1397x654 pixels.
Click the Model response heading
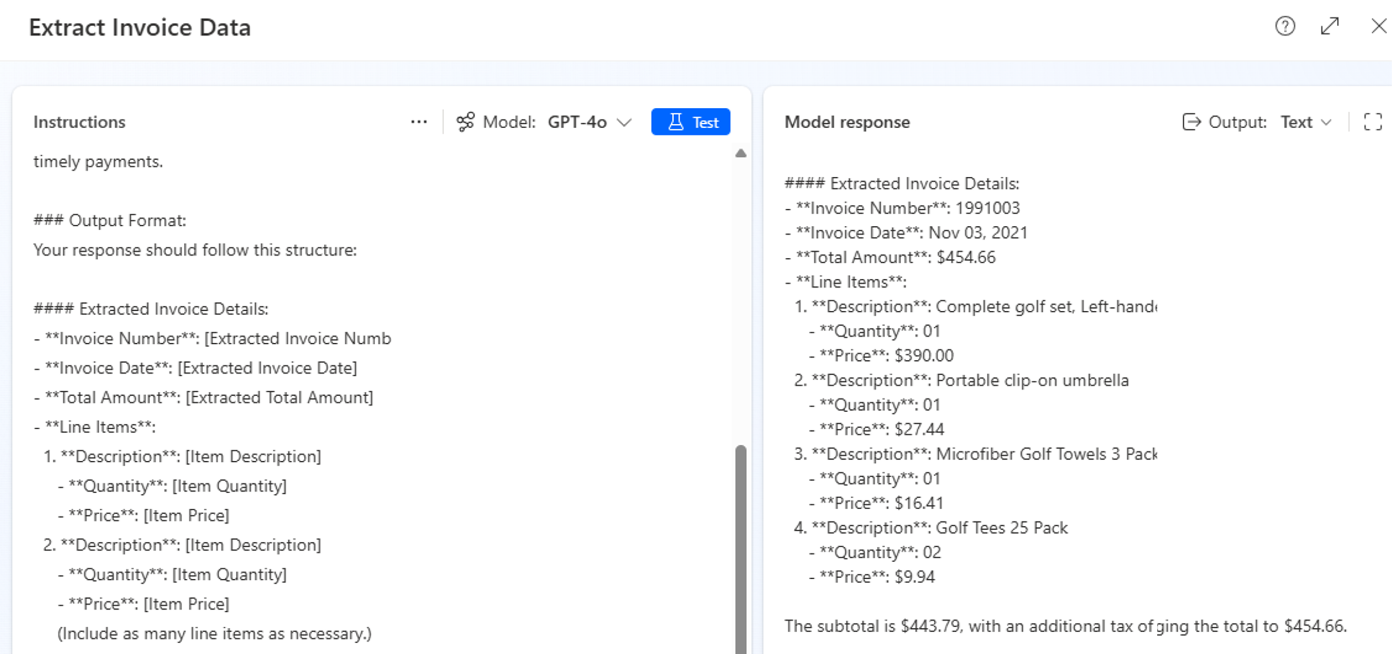tap(847, 122)
